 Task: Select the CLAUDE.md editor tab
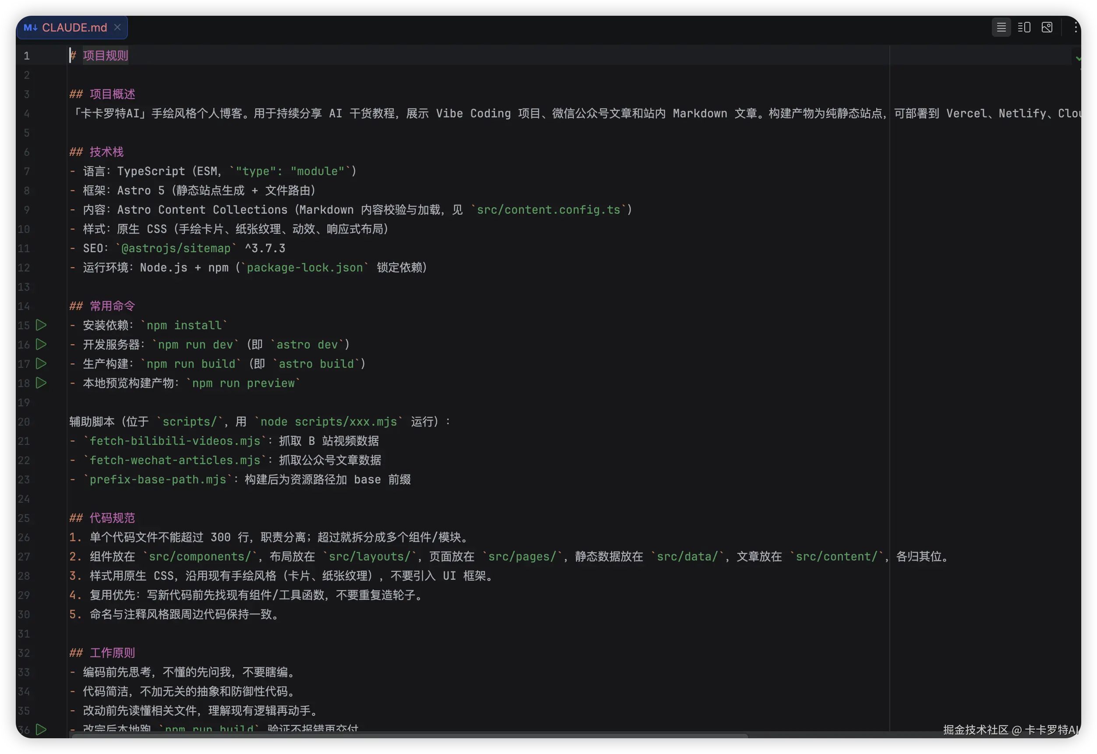point(72,28)
